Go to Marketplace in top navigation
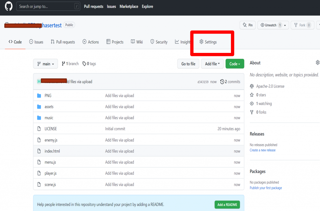 click(129, 7)
